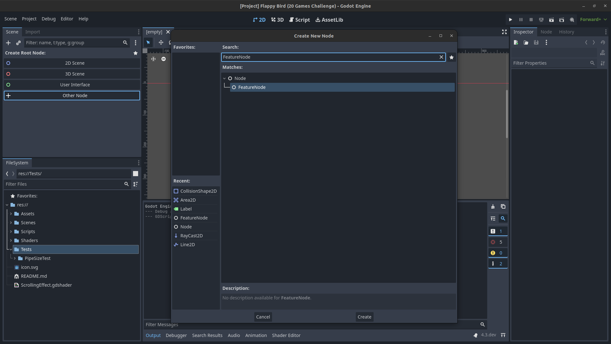This screenshot has height=344, width=611.
Task: Open the Project menu
Action: coord(29,19)
